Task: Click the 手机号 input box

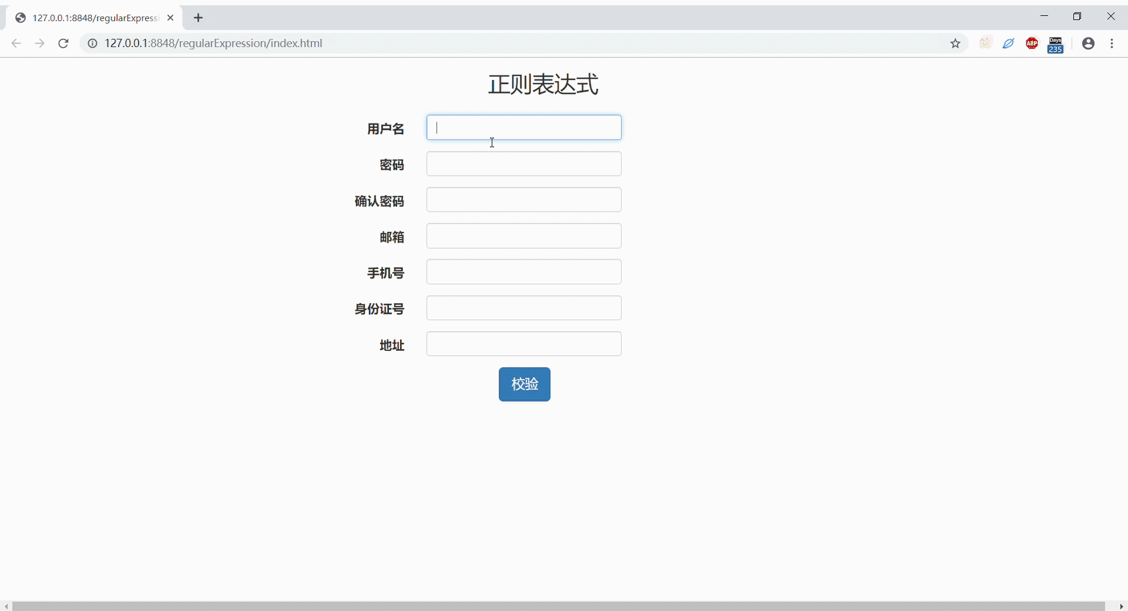Action: click(523, 272)
